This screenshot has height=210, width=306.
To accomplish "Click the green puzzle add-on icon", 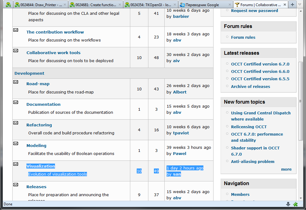I will point(295,204).
